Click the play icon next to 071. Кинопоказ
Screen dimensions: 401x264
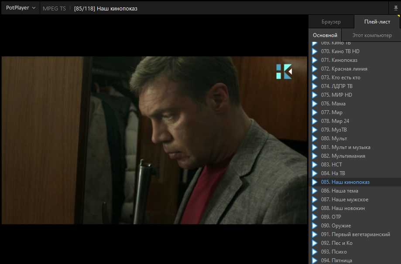coord(315,60)
